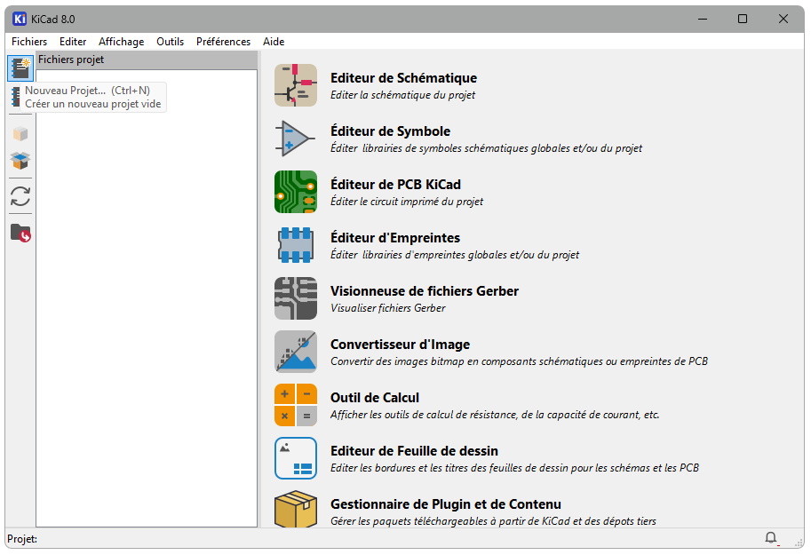811x555 pixels.
Task: Open the Fichiers menu
Action: pos(29,41)
